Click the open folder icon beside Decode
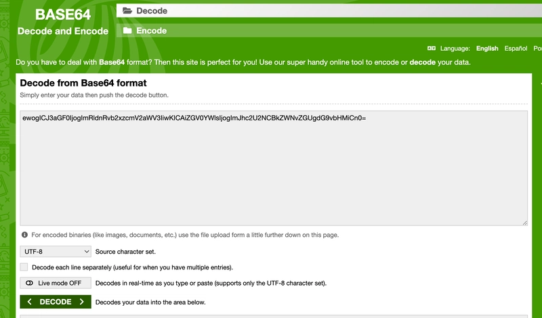The image size is (542, 318). click(x=127, y=11)
